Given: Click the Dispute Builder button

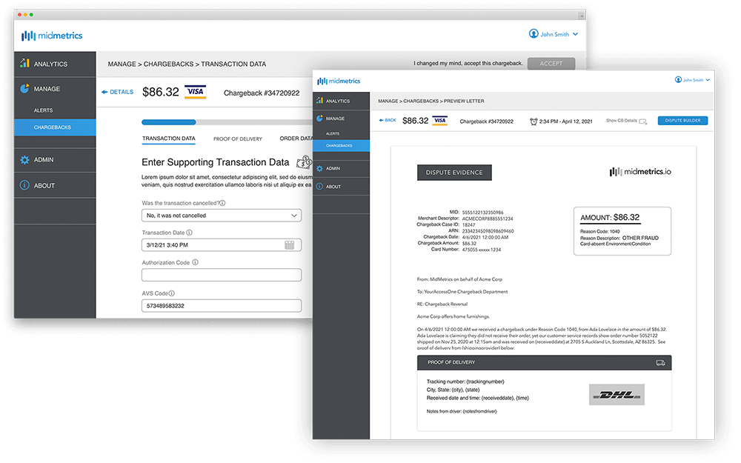Looking at the screenshot, I should 682,121.
